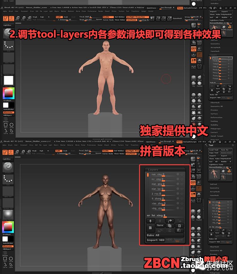Image resolution: width=237 pixels, height=274 pixels.
Task: Toggle eye of nan xing layer in enlarged panel
Action: coord(182,174)
